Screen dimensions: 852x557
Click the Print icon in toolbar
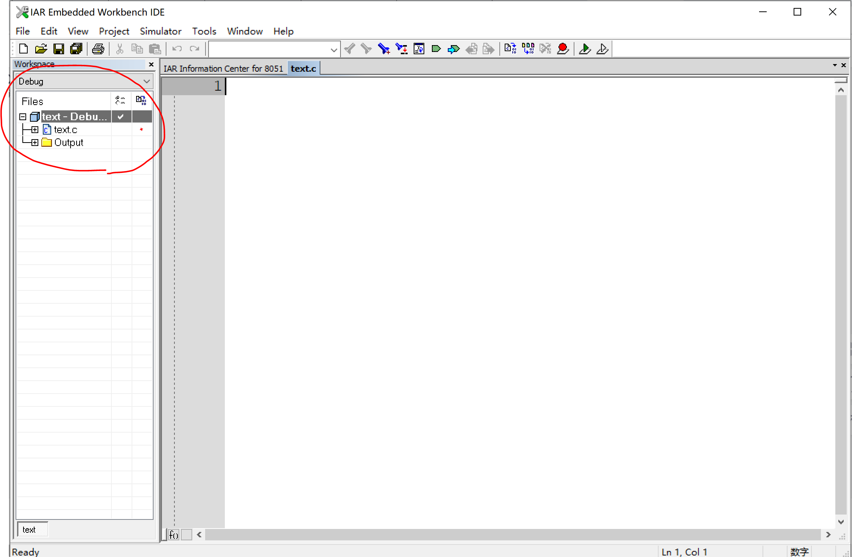click(x=98, y=49)
